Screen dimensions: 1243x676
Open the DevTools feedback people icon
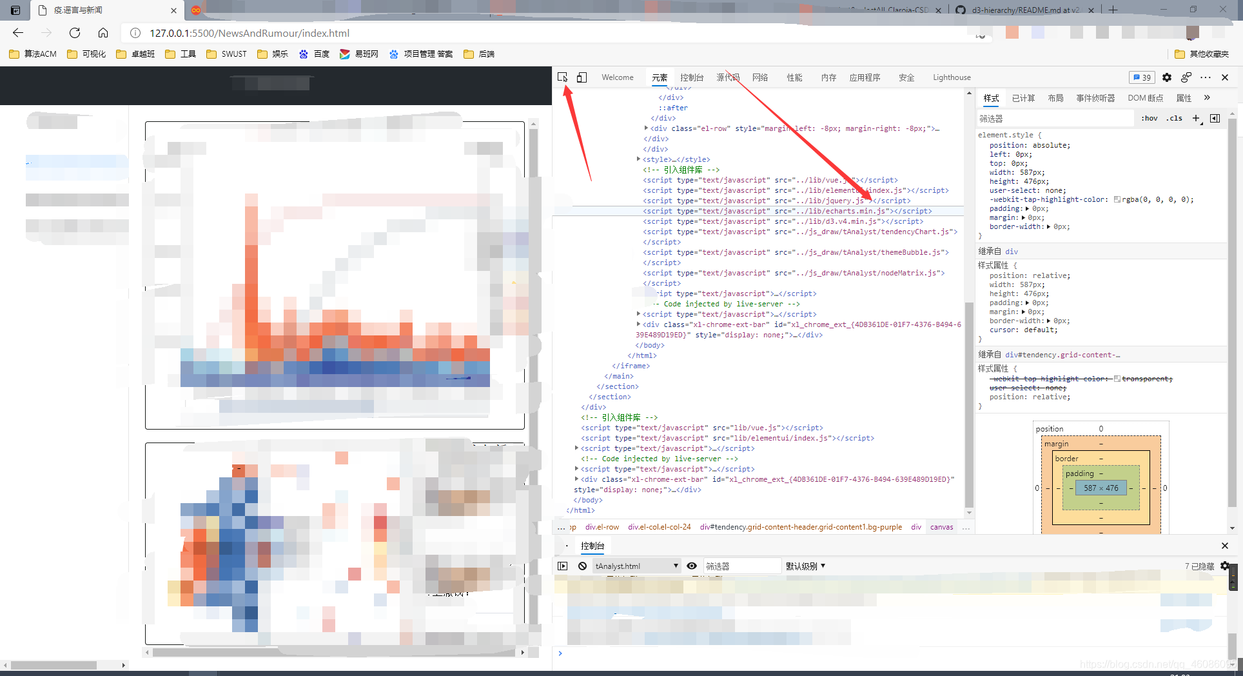1186,77
